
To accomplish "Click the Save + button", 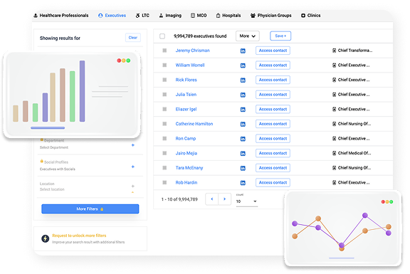I will coord(280,36).
